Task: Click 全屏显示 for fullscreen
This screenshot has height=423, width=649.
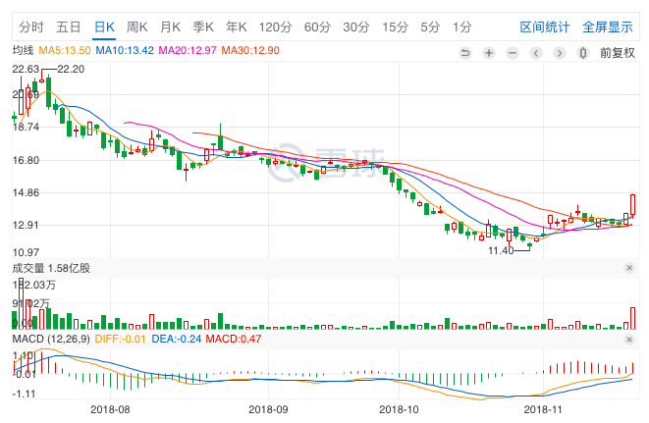Action: (608, 27)
